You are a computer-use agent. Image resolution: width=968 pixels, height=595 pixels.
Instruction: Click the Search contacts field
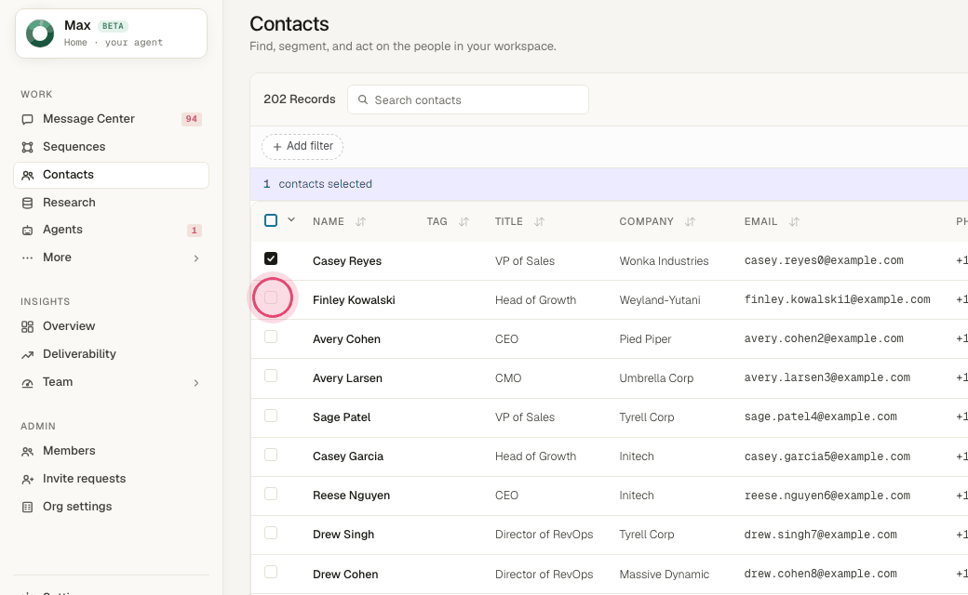468,99
